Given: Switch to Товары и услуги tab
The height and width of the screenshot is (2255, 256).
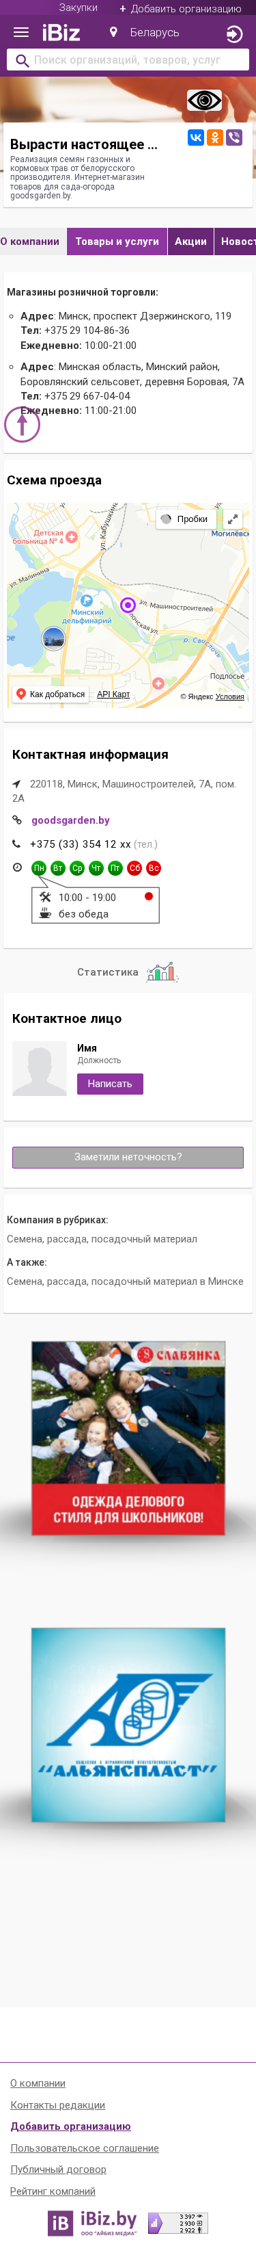Looking at the screenshot, I should coord(117,242).
